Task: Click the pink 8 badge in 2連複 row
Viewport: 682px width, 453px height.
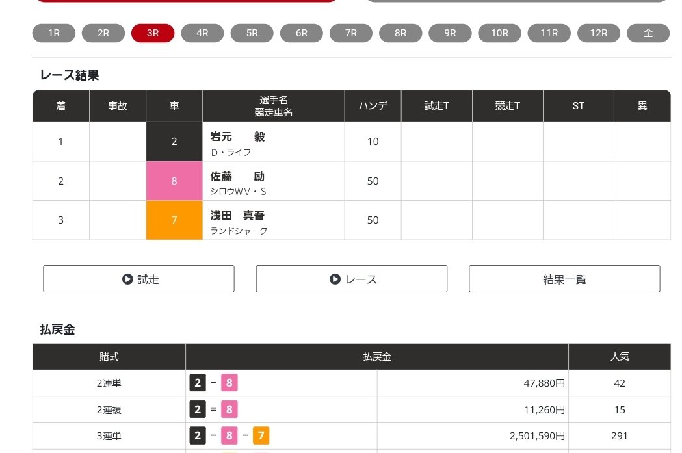Action: pos(230,409)
